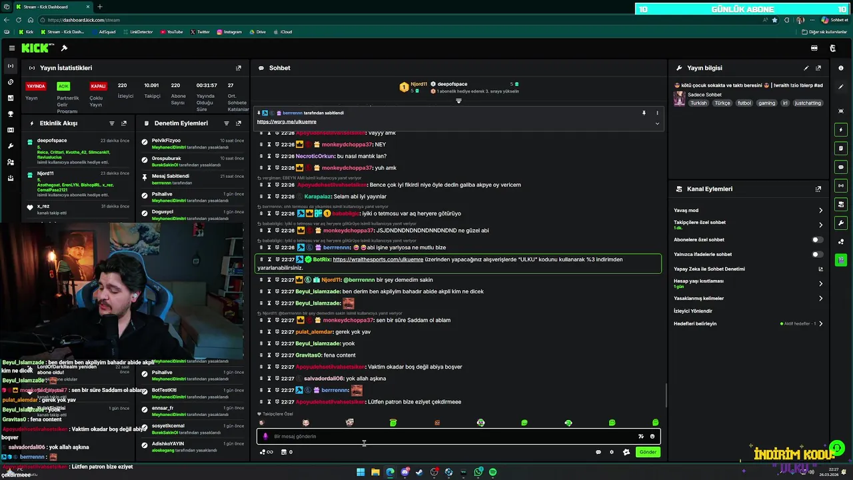
Task: Open the link icon in left sidebar
Action: [x=10, y=82]
